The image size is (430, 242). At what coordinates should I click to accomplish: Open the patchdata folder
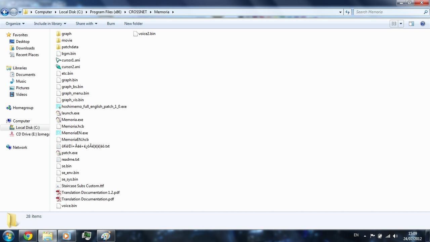pos(70,47)
